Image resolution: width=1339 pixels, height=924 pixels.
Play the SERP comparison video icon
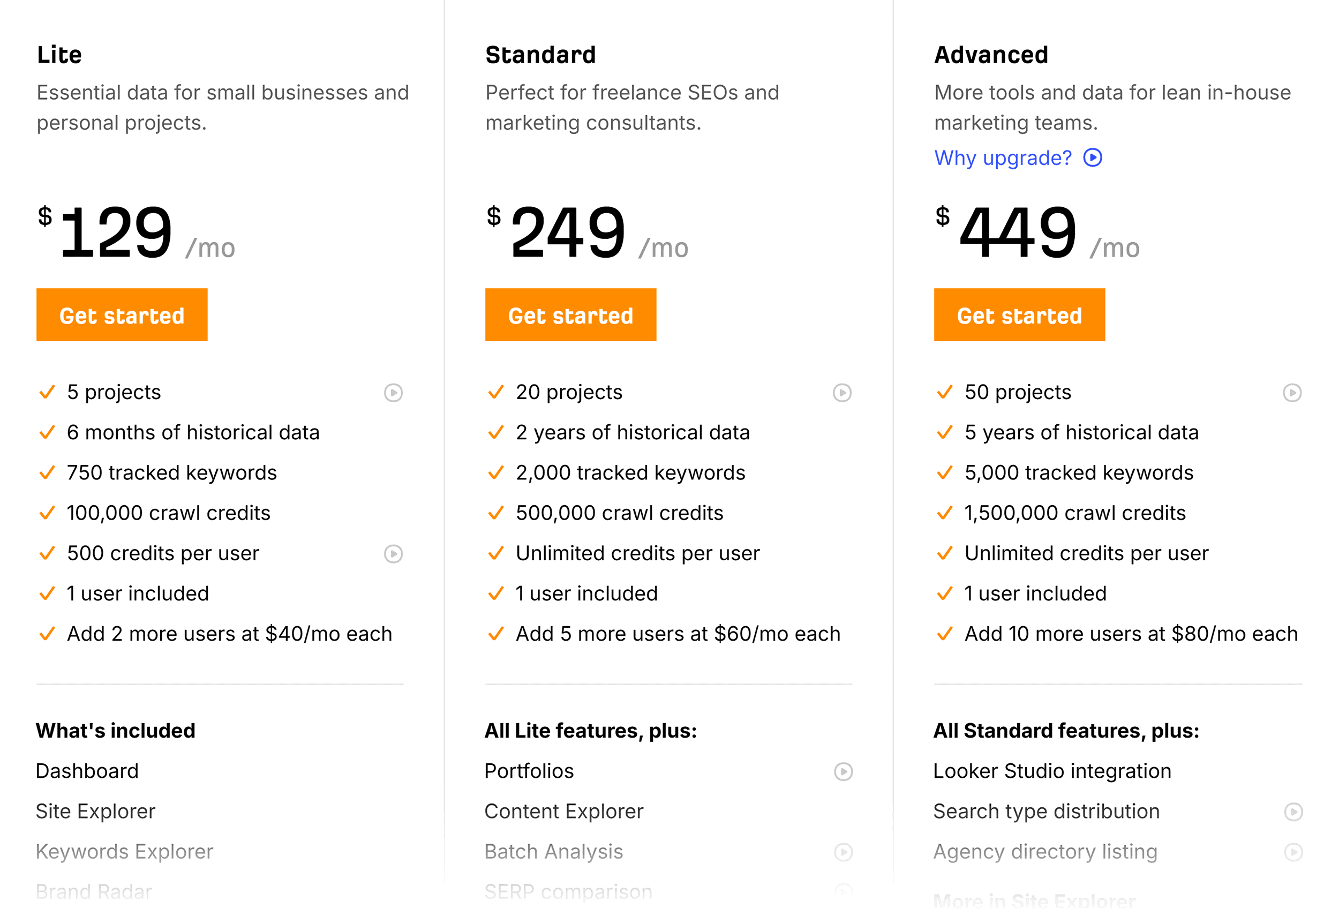[842, 891]
